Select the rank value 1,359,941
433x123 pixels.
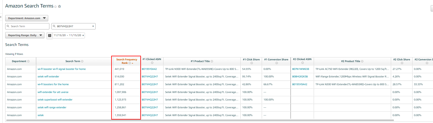[120, 115]
